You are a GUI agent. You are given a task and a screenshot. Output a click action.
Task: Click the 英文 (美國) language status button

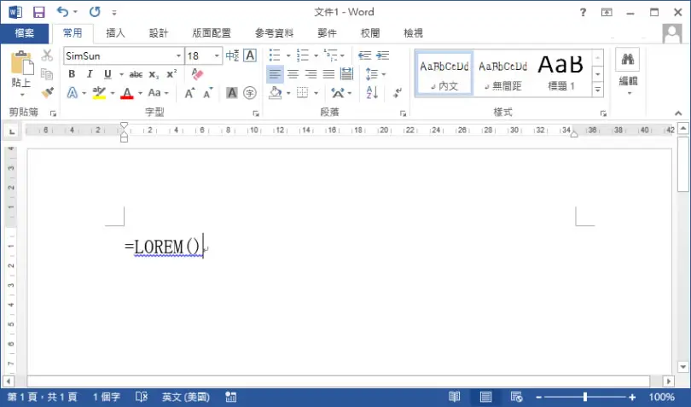click(x=185, y=397)
